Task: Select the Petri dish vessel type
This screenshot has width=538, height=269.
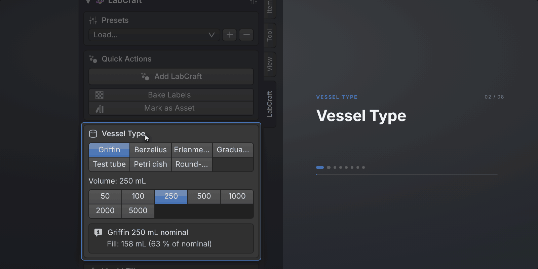Action: (151, 164)
